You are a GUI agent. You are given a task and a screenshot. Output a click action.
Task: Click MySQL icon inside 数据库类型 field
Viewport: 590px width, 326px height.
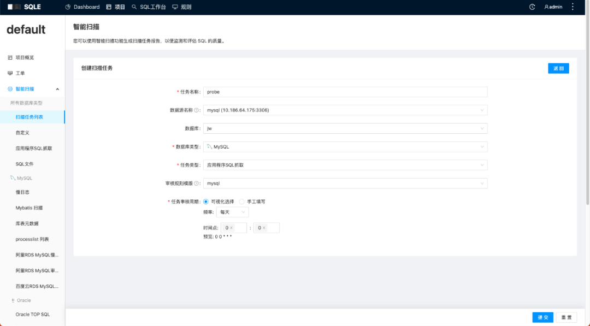tap(210, 147)
